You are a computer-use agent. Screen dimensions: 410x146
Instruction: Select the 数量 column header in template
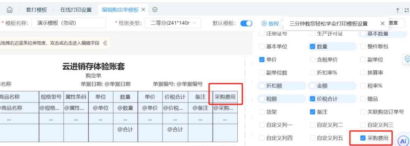[125, 97]
